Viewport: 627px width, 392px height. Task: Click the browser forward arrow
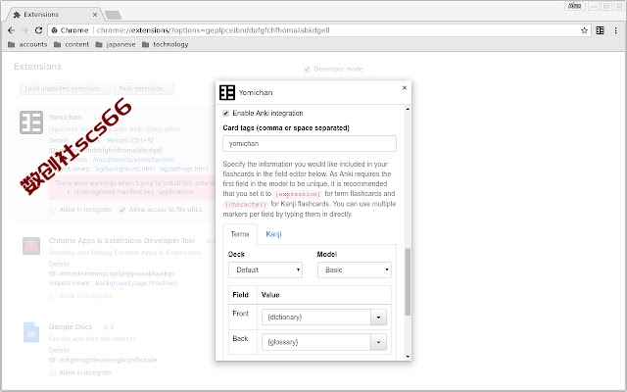point(24,30)
